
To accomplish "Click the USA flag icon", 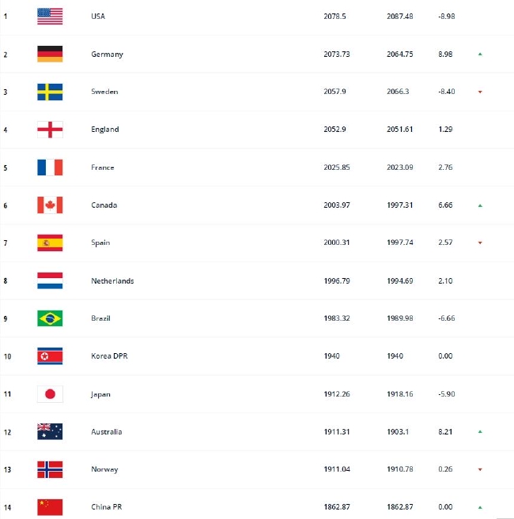I will point(50,16).
